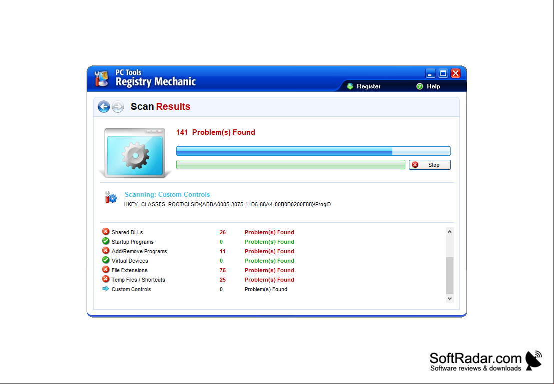
Task: Click the green section progress bar
Action: coord(290,165)
